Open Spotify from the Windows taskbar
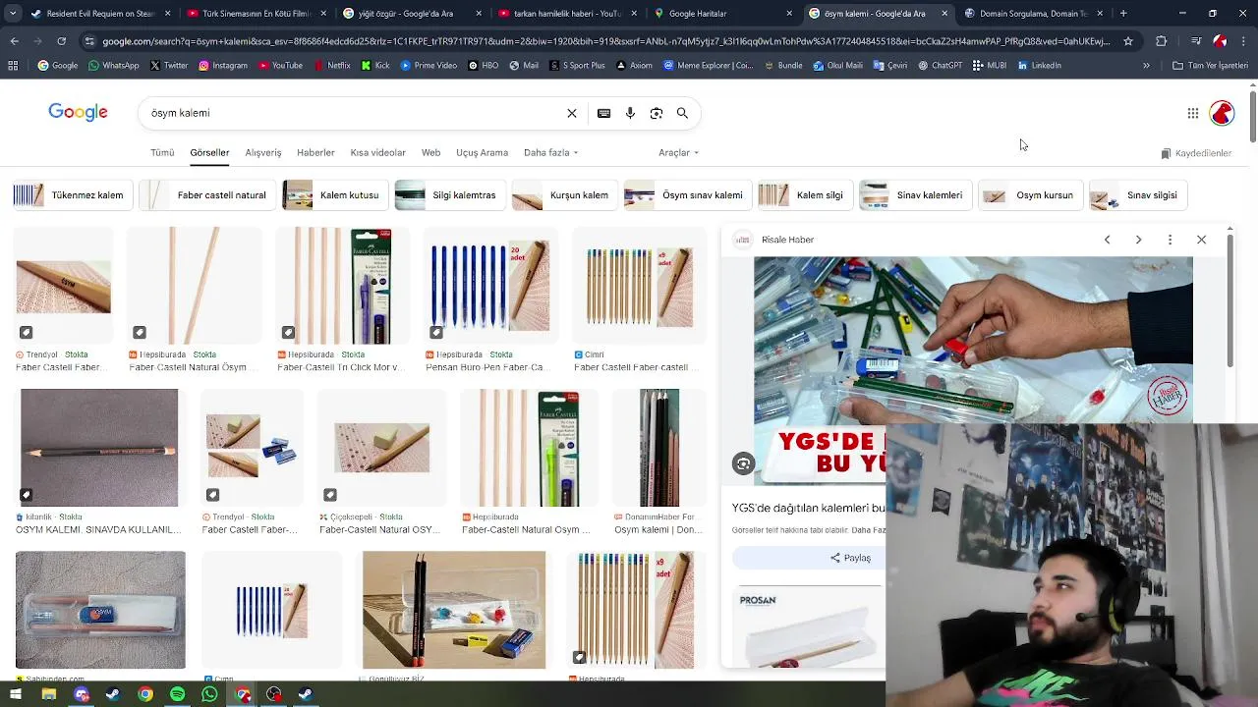The width and height of the screenshot is (1258, 707). click(177, 694)
